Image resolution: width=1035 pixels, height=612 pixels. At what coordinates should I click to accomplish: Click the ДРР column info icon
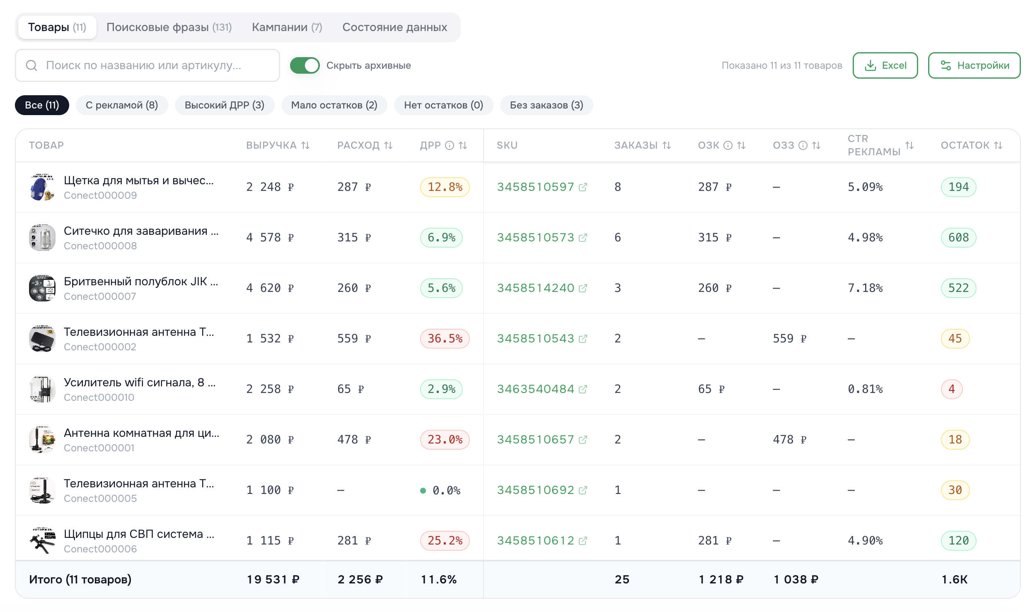[x=450, y=145]
